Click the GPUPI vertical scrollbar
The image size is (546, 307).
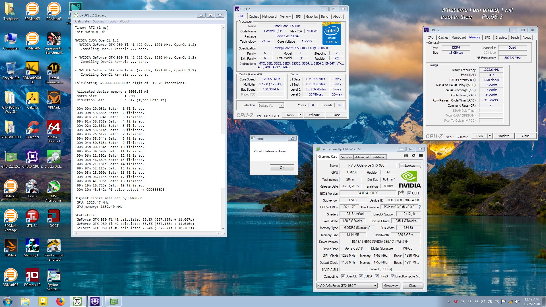click(223, 128)
